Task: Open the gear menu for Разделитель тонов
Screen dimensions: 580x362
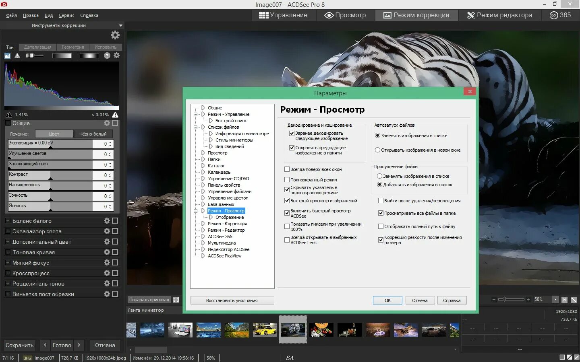Action: (107, 283)
